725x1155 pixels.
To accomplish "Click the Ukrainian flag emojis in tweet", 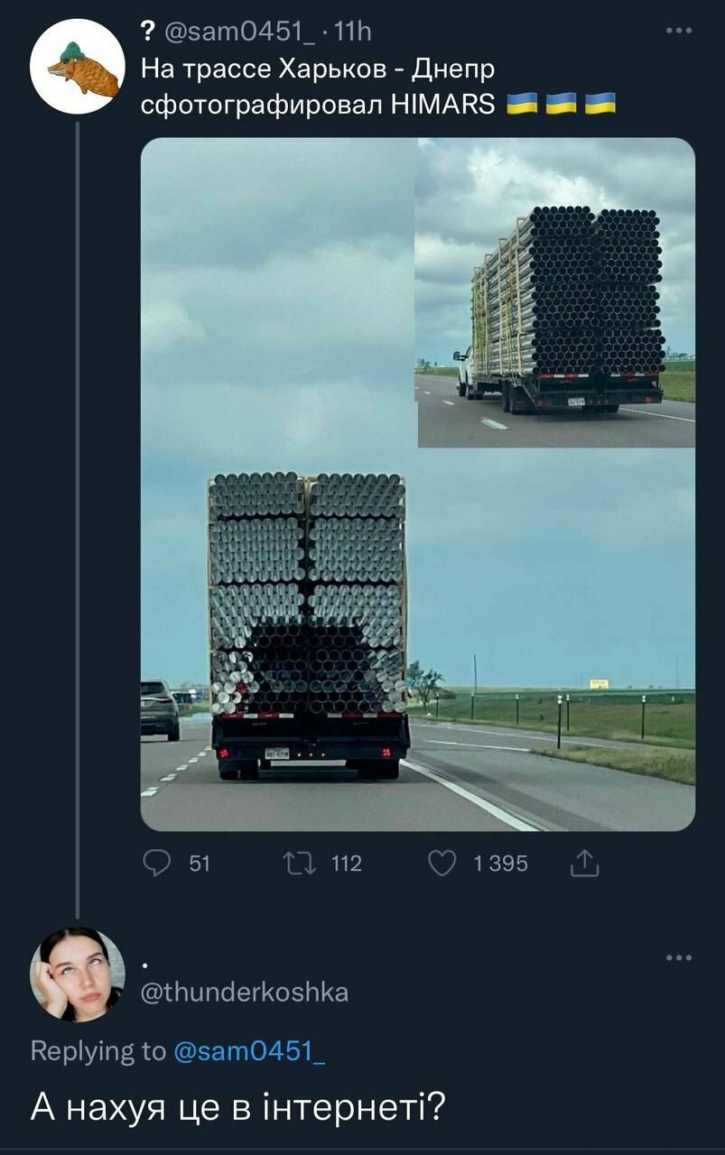I will pyautogui.click(x=561, y=104).
